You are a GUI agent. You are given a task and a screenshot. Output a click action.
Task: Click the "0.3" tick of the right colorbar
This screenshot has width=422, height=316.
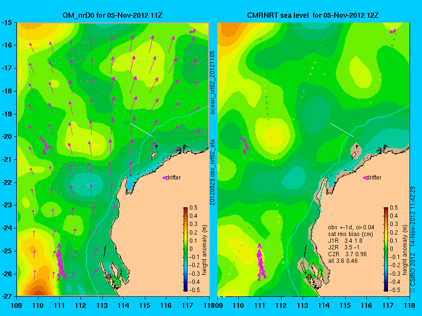pyautogui.click(x=394, y=224)
